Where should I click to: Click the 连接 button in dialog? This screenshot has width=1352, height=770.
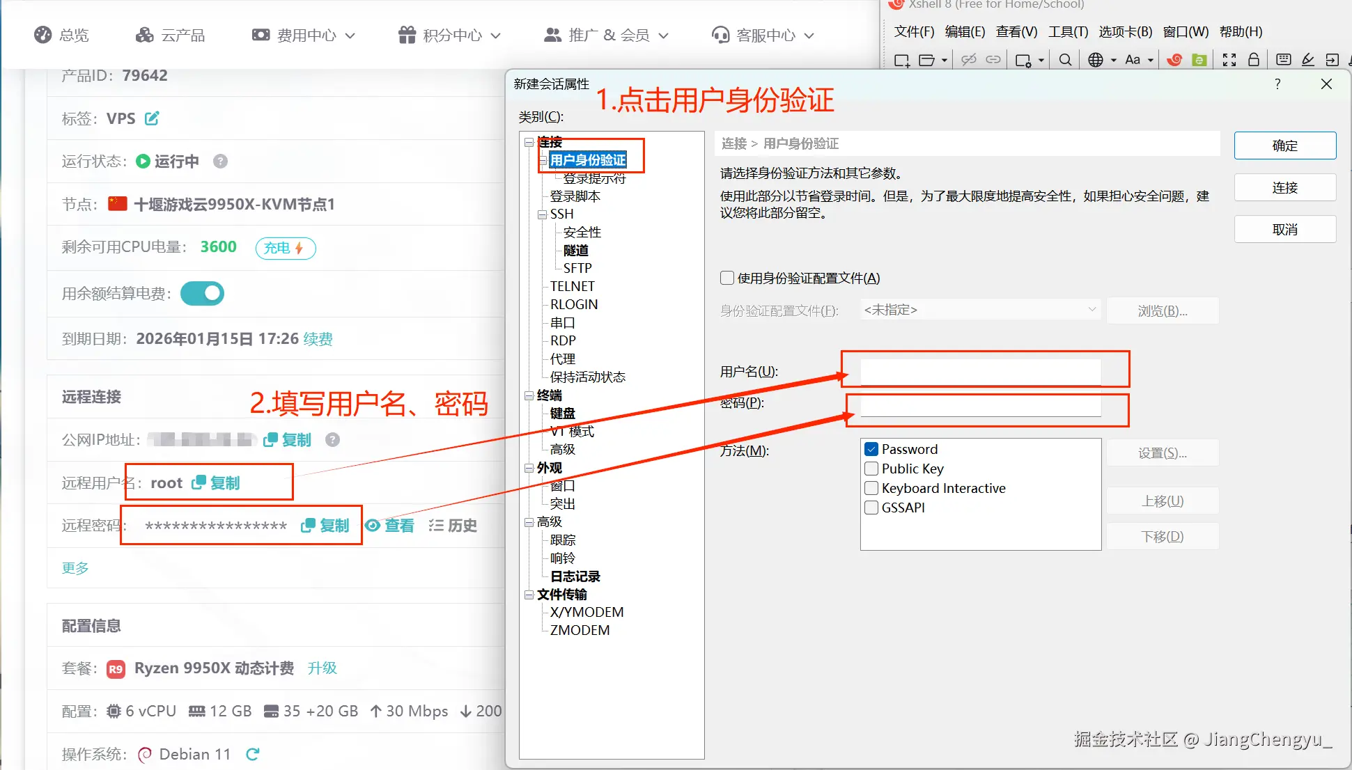[1284, 188]
